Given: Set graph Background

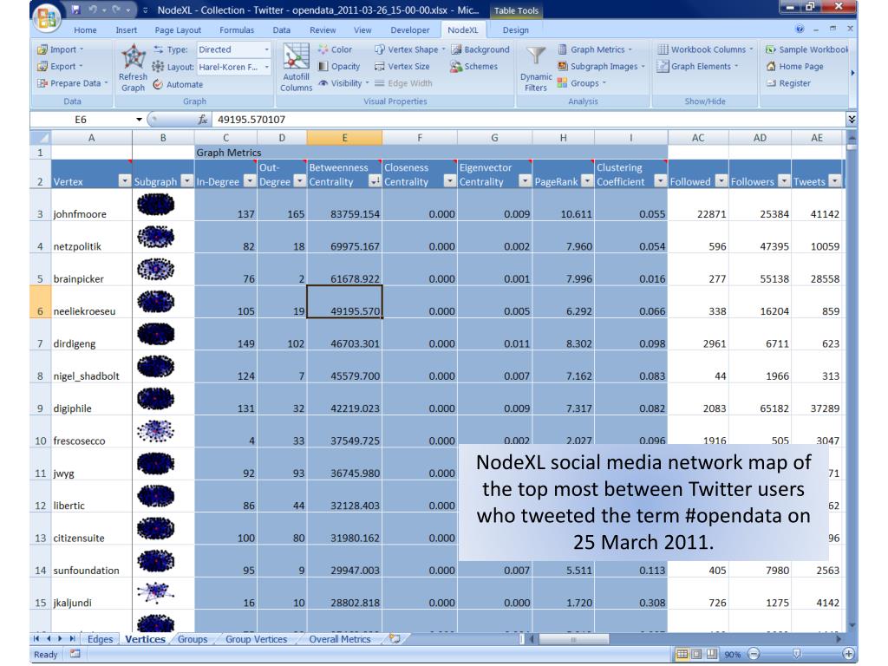Looking at the screenshot, I should coord(480,49).
